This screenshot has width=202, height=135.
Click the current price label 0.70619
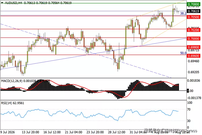194,11
